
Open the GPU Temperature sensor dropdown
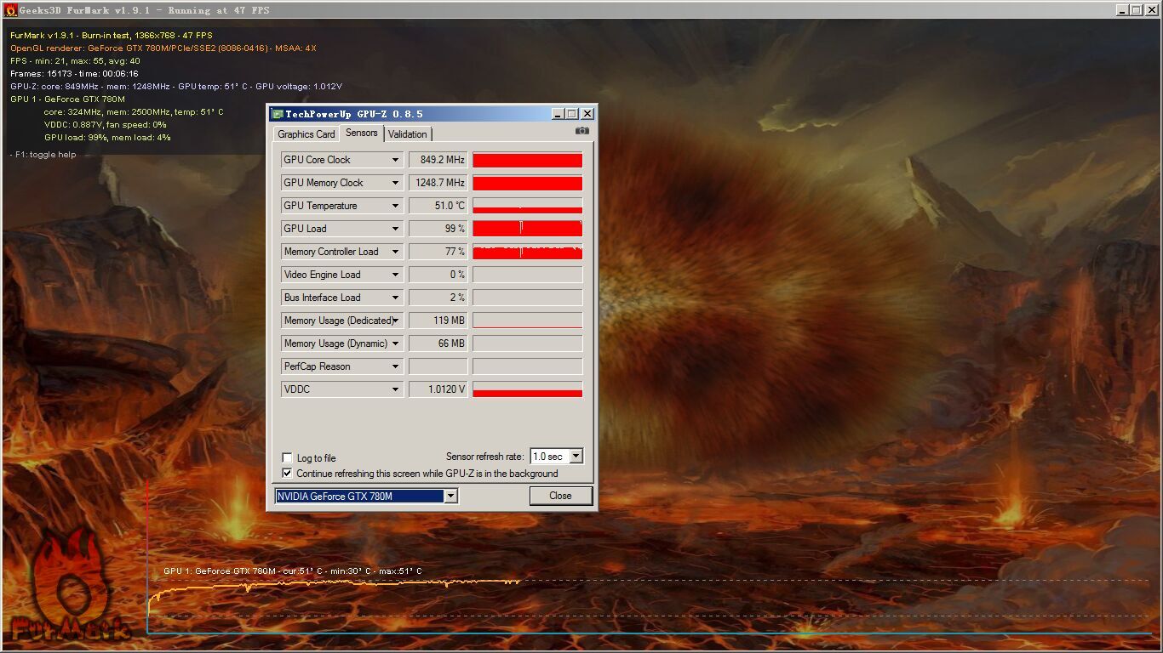[395, 206]
